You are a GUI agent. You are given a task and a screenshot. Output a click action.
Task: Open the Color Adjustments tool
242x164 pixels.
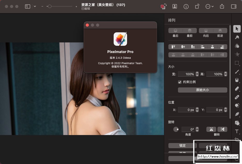point(237,46)
